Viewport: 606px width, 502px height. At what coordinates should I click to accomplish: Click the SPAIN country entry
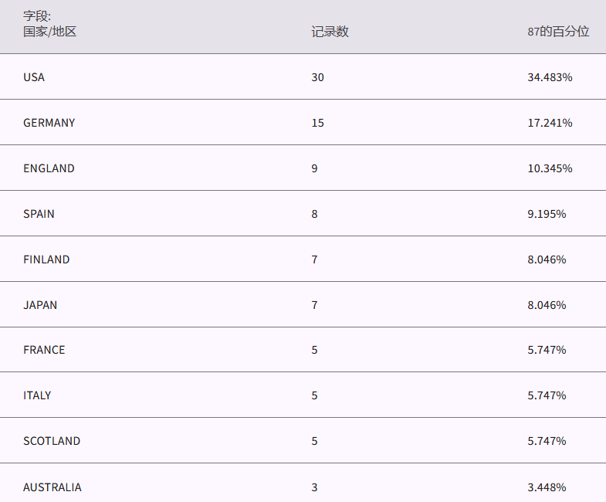39,214
